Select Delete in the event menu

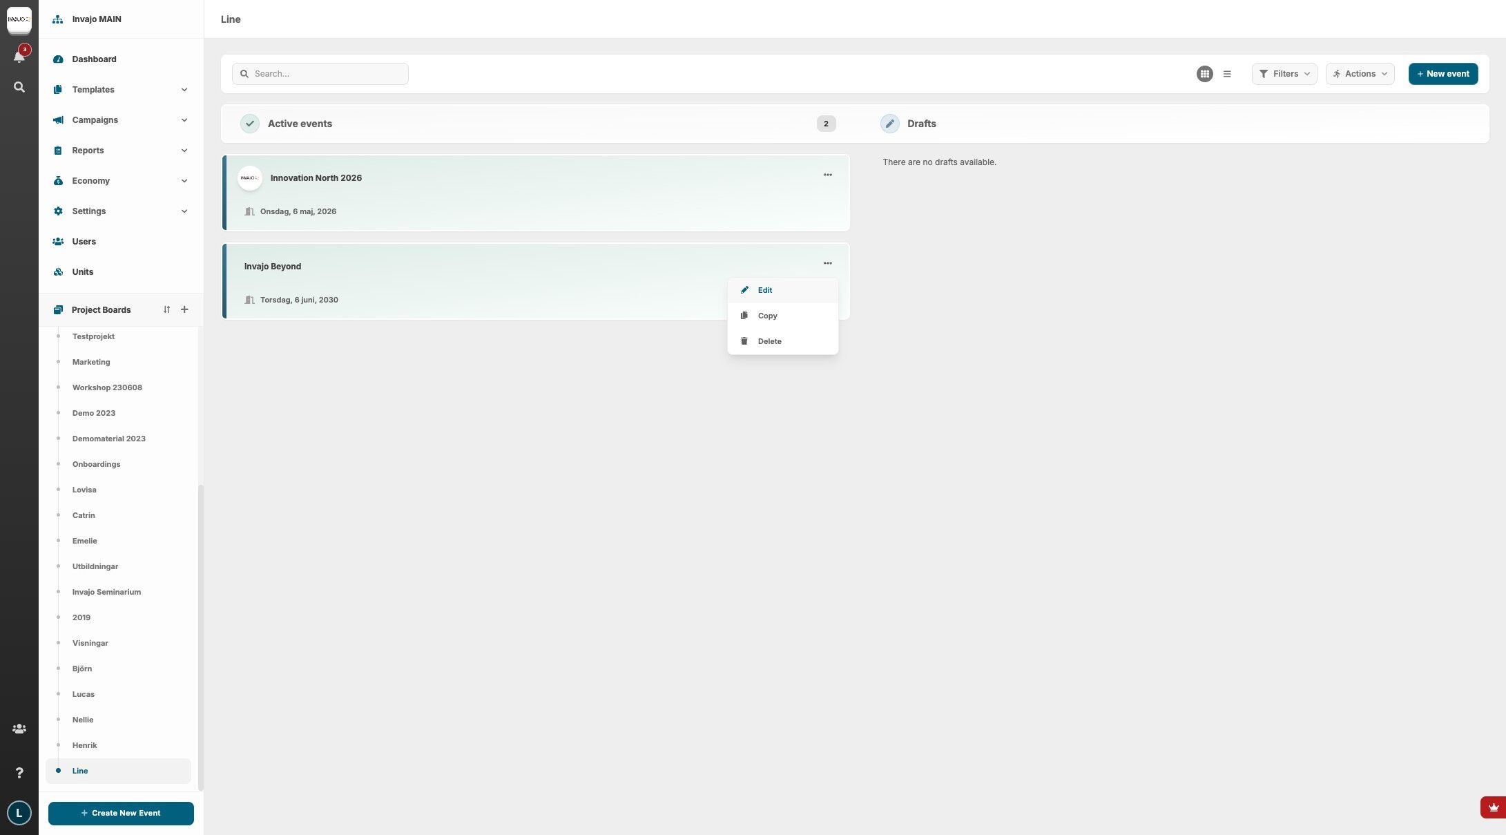pos(769,341)
